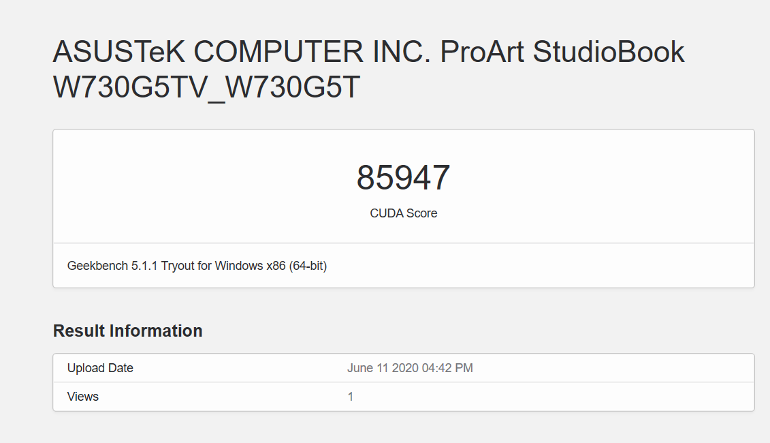Click the view count value 1
This screenshot has height=443, width=770.
(x=351, y=397)
